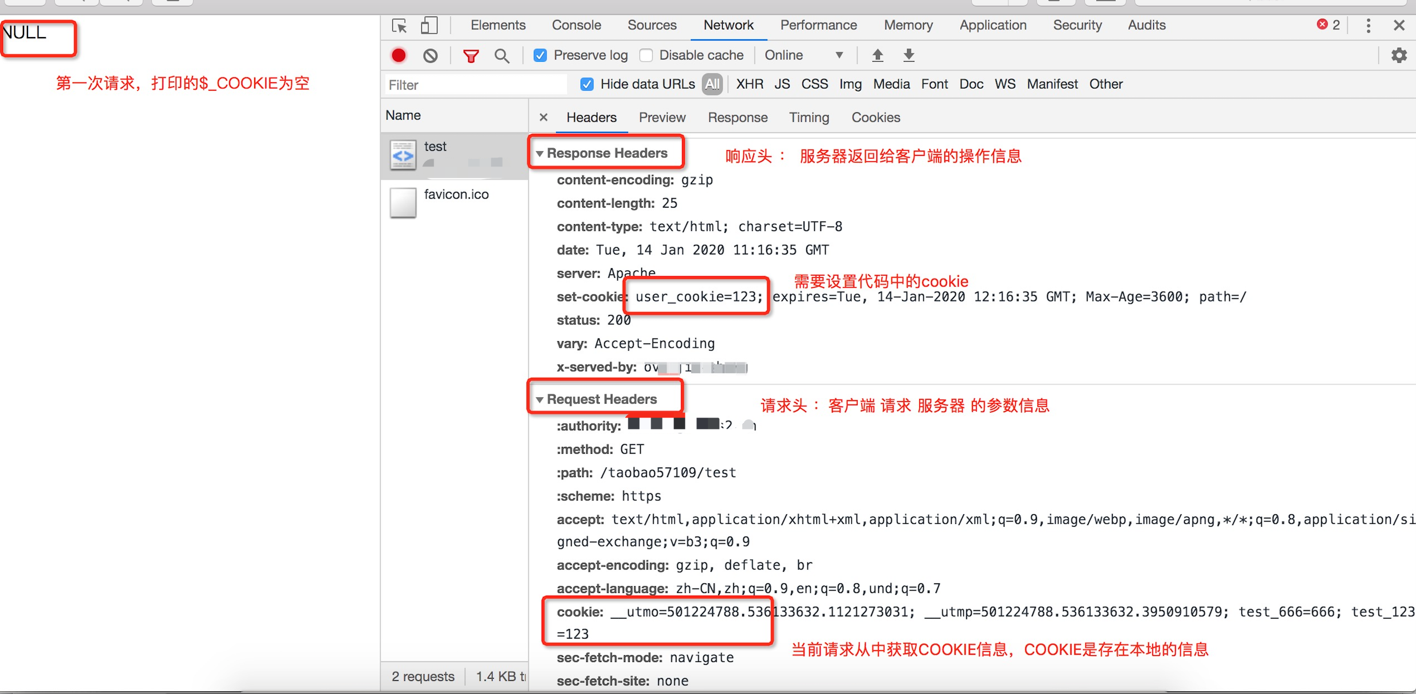The image size is (1416, 694).
Task: Click the export HAR download arrow
Action: [x=908, y=55]
